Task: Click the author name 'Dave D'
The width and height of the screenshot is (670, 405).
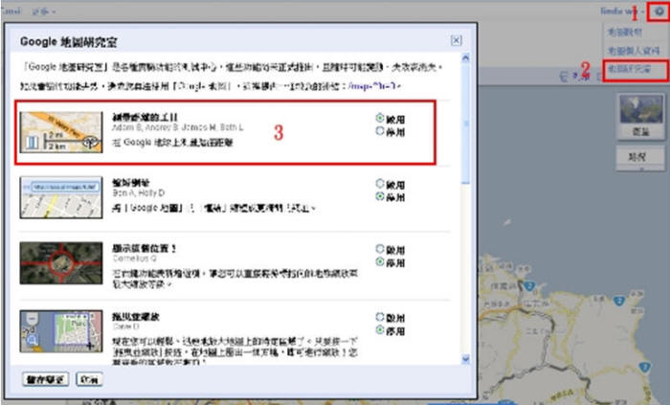Action: pos(125,326)
